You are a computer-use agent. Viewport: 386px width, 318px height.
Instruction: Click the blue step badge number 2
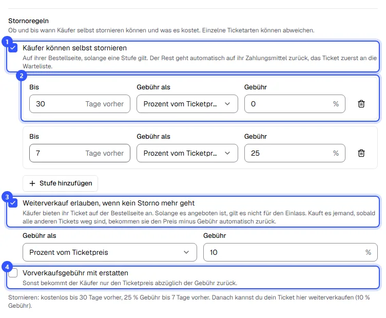click(22, 76)
